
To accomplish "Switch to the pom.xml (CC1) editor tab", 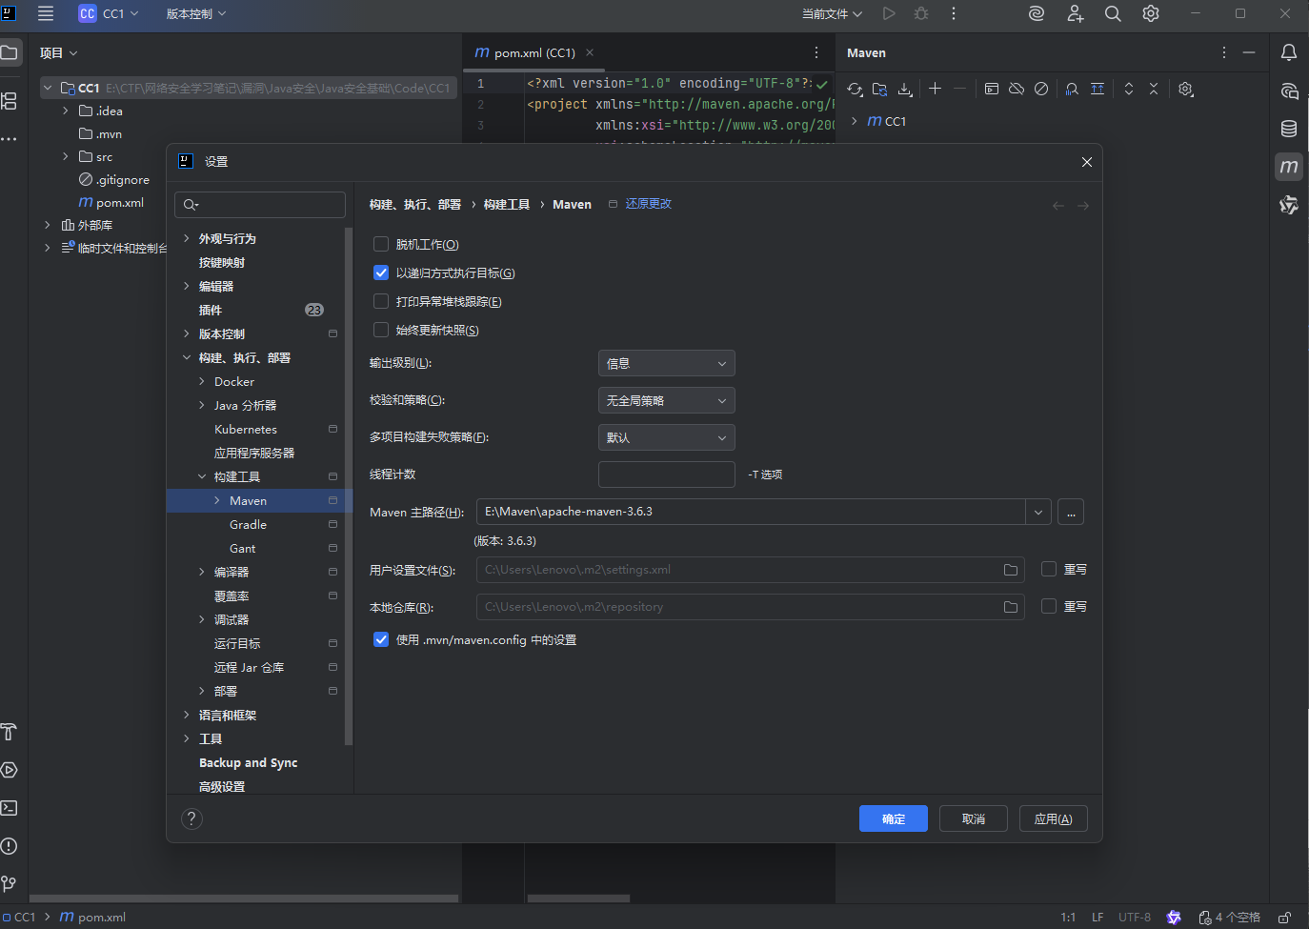I will coord(534,52).
